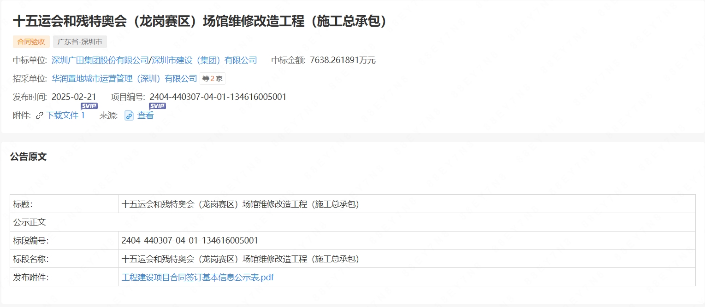
Task: Click the 公告原文 section heading
Action: point(28,156)
